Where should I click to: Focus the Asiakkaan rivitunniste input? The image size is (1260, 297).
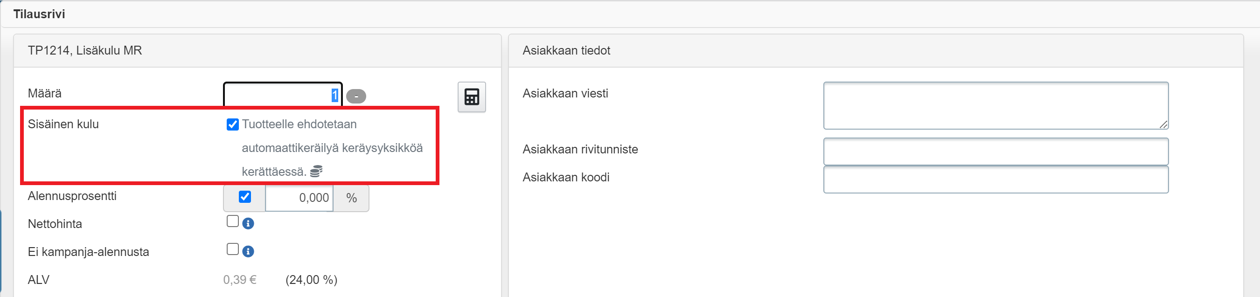click(995, 152)
